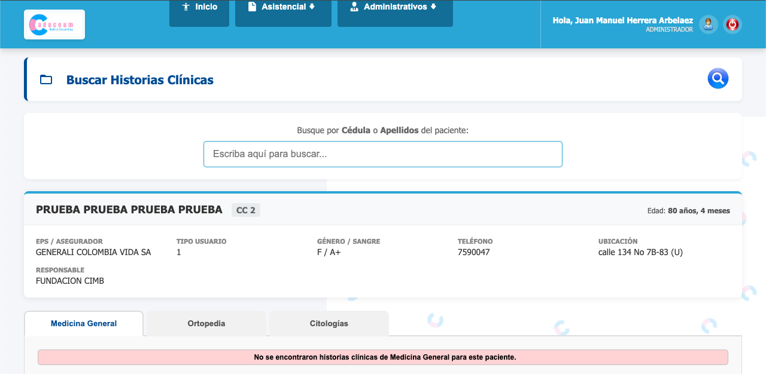The height and width of the screenshot is (374, 766).
Task: Click the patient name PRUEBA PRUEBA PRUEBA PRUEBA
Action: point(129,210)
